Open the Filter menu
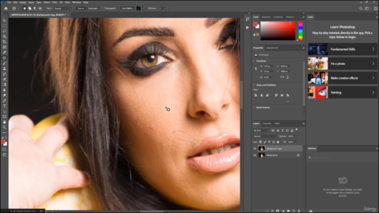Viewport: 379px width, 213px height. (x=54, y=2)
